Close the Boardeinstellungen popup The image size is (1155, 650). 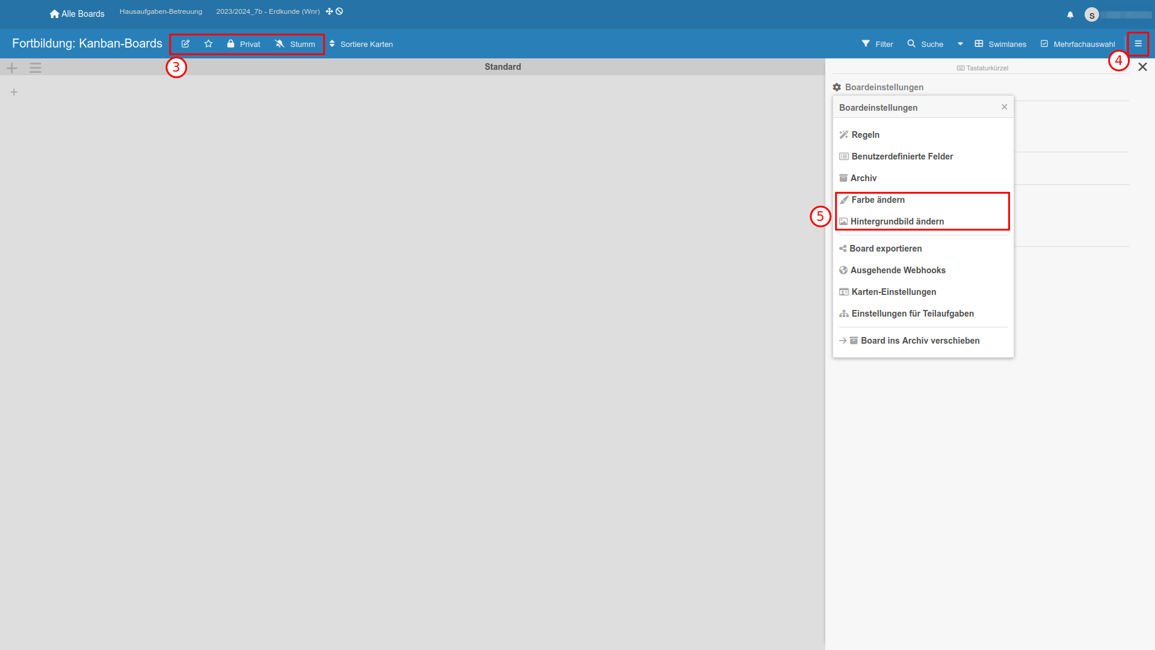(x=1004, y=107)
